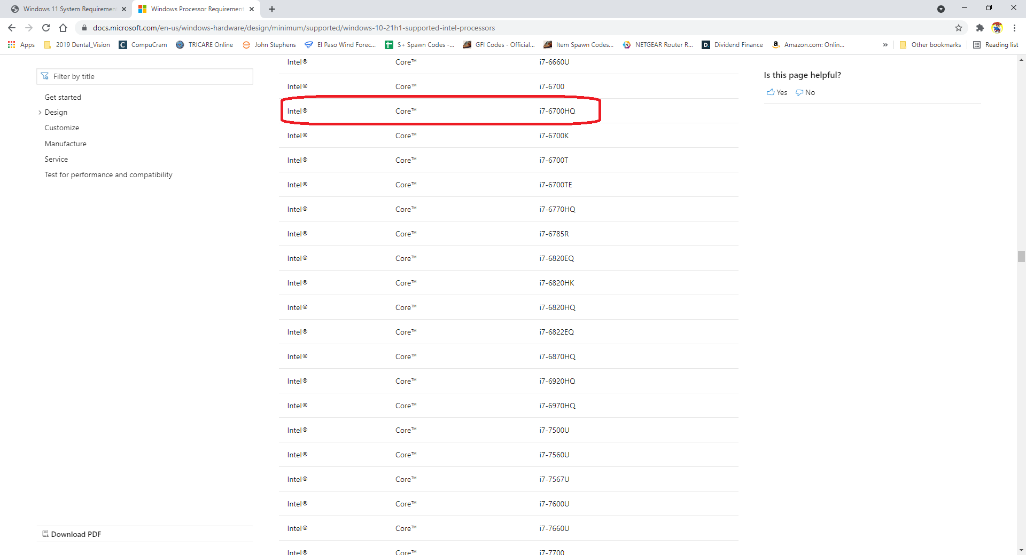Reload the current page
This screenshot has height=555, width=1026.
[x=46, y=28]
